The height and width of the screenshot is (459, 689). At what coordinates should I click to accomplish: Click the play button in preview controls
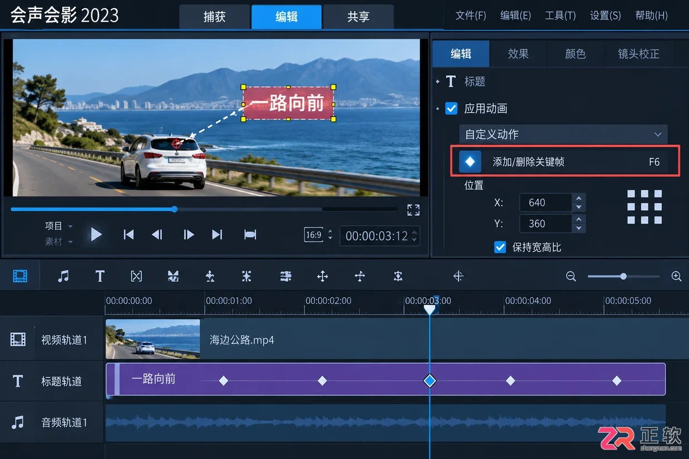click(x=96, y=234)
